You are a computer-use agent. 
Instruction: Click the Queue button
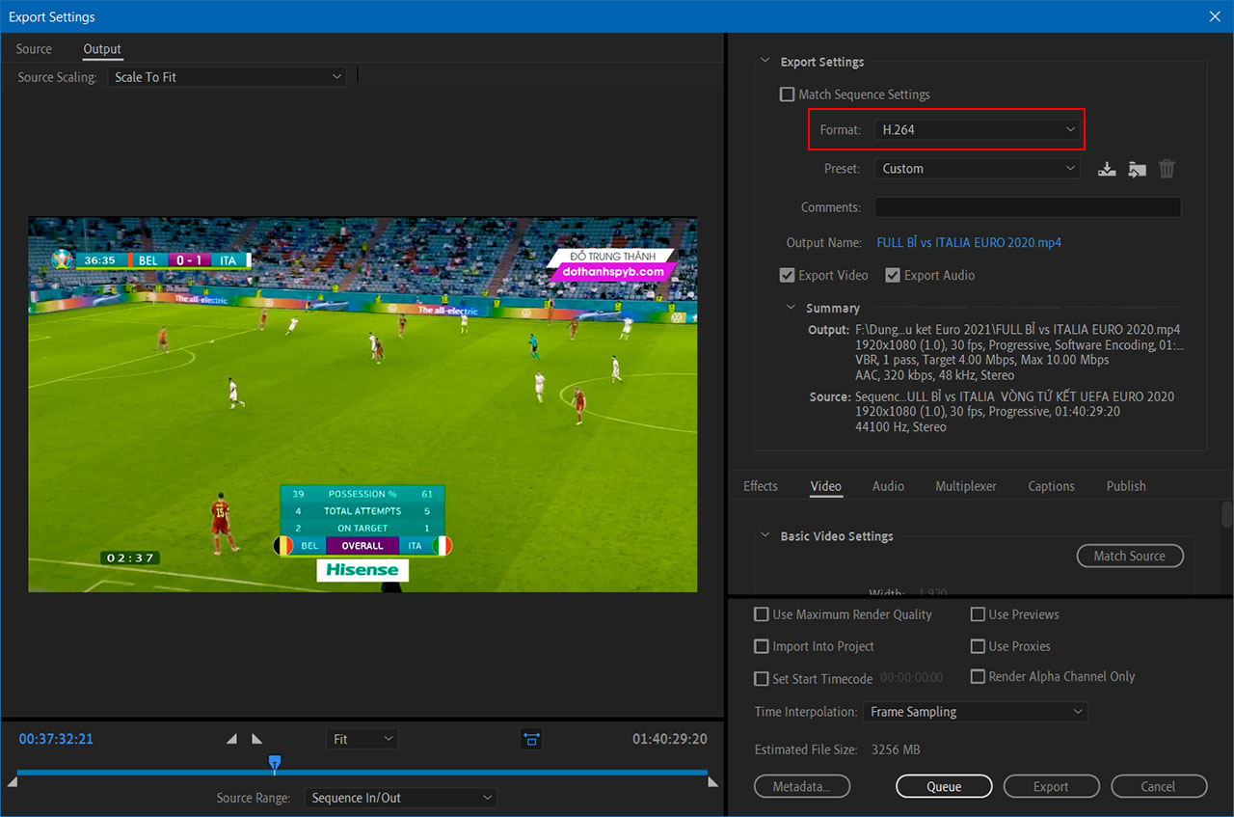pos(944,786)
